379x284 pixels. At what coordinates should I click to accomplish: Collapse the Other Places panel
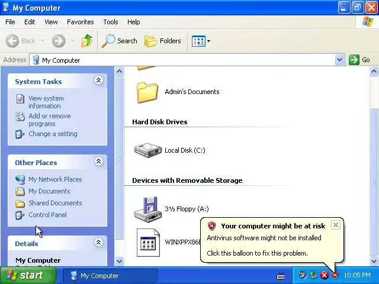coord(99,162)
